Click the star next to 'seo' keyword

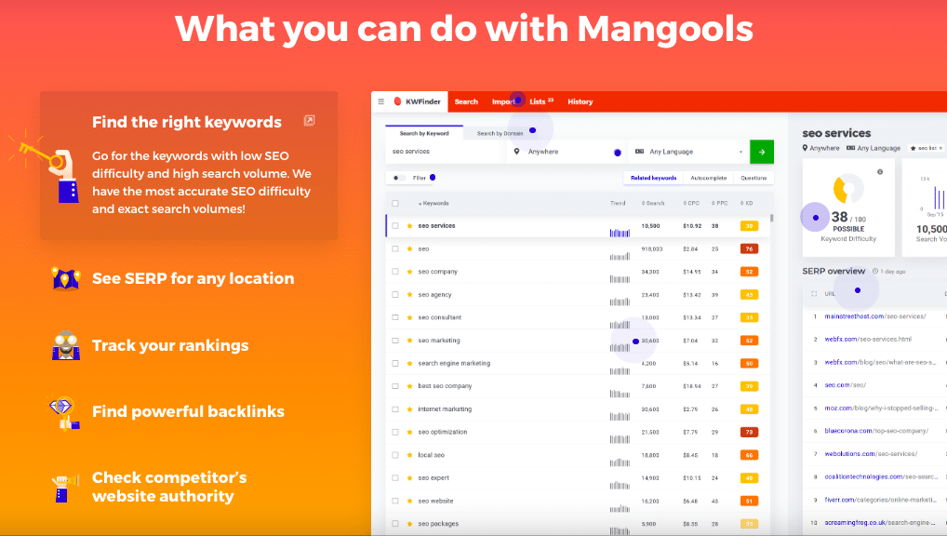[409, 249]
